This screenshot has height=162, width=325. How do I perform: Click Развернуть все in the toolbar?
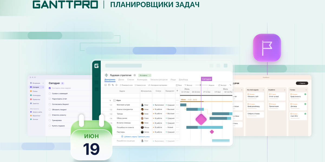pos(126,85)
